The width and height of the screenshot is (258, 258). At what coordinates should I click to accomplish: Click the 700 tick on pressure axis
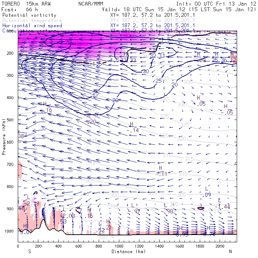[10, 164]
